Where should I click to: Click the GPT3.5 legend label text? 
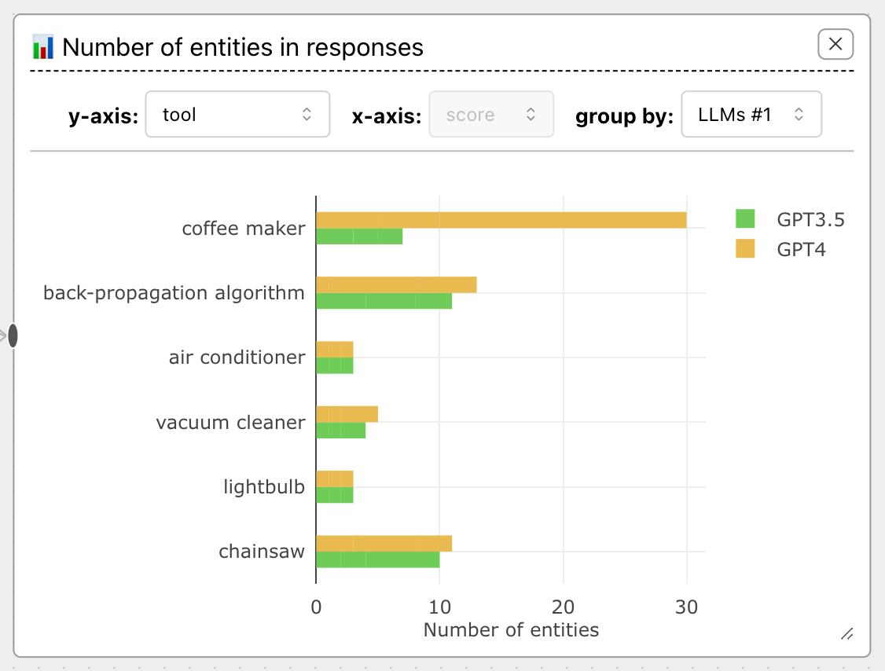[810, 219]
